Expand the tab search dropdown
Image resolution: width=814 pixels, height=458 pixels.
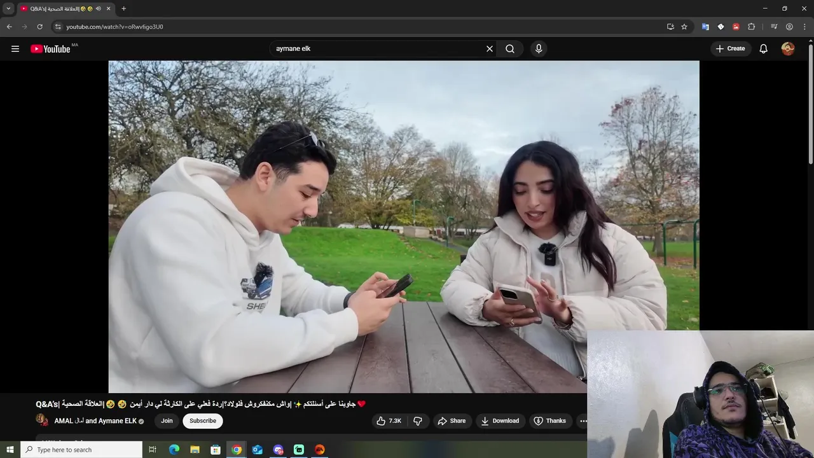pos(8,9)
